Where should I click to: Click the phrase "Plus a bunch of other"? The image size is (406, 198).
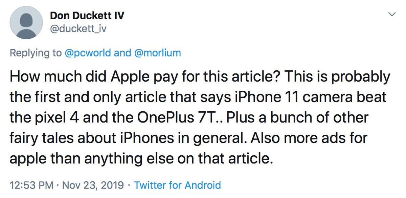click(297, 118)
